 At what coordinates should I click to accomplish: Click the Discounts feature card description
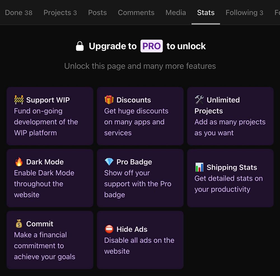click(x=136, y=122)
